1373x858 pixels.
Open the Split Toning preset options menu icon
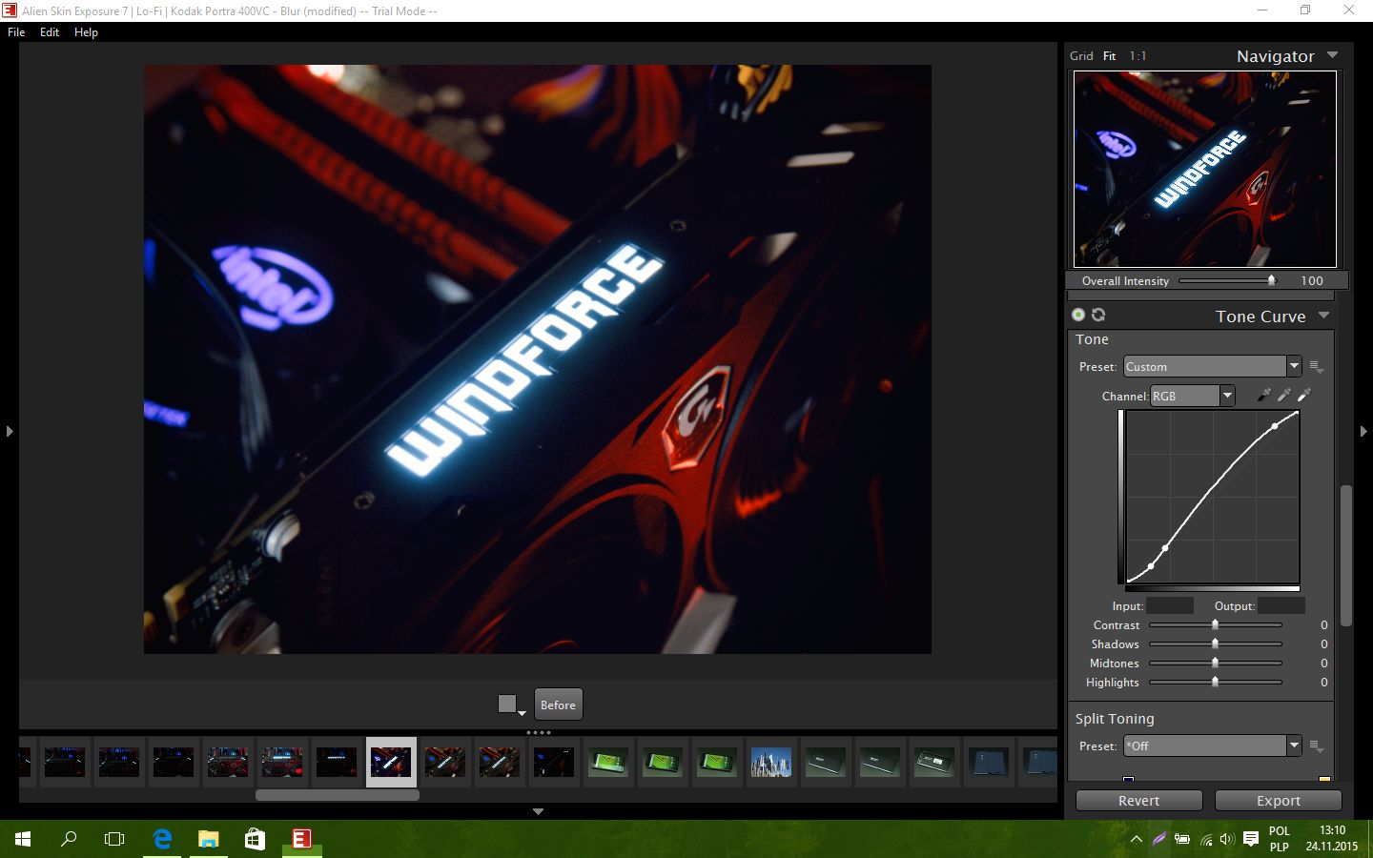click(1317, 746)
